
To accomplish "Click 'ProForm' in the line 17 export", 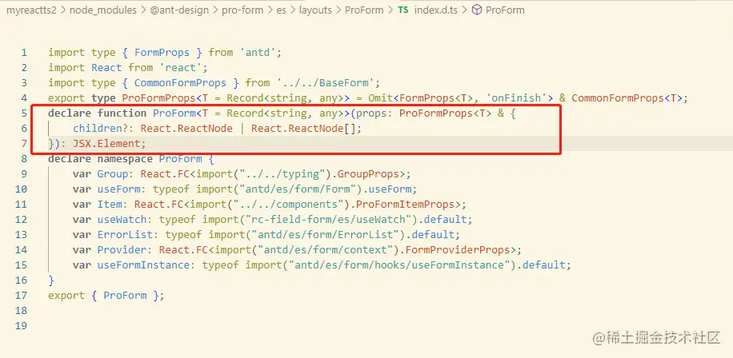I will click(x=125, y=296).
